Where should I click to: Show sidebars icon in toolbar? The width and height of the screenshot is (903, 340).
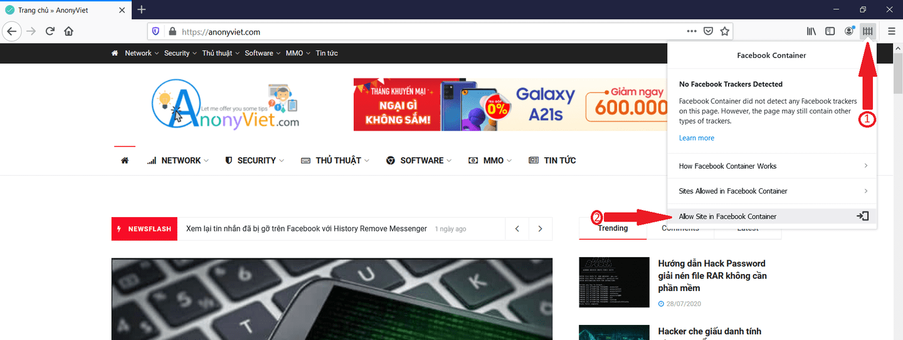tap(830, 31)
